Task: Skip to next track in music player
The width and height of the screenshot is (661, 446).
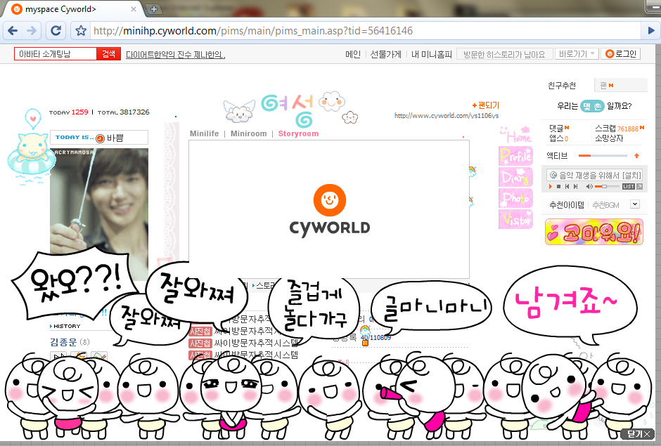Action: tap(575, 187)
